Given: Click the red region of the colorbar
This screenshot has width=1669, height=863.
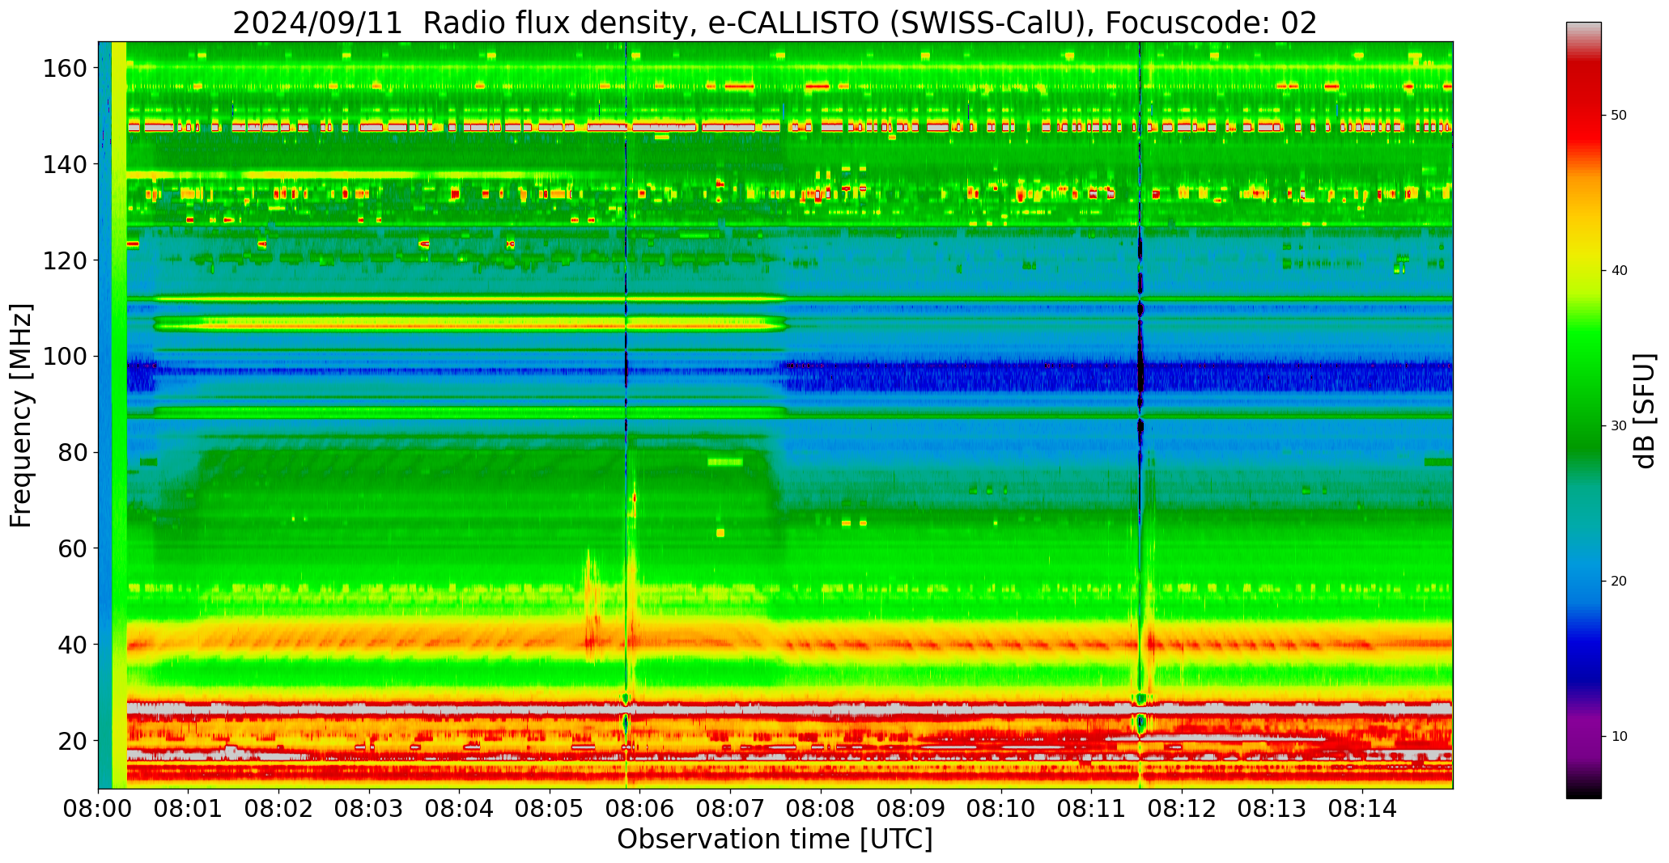Looking at the screenshot, I should pyautogui.click(x=1583, y=105).
